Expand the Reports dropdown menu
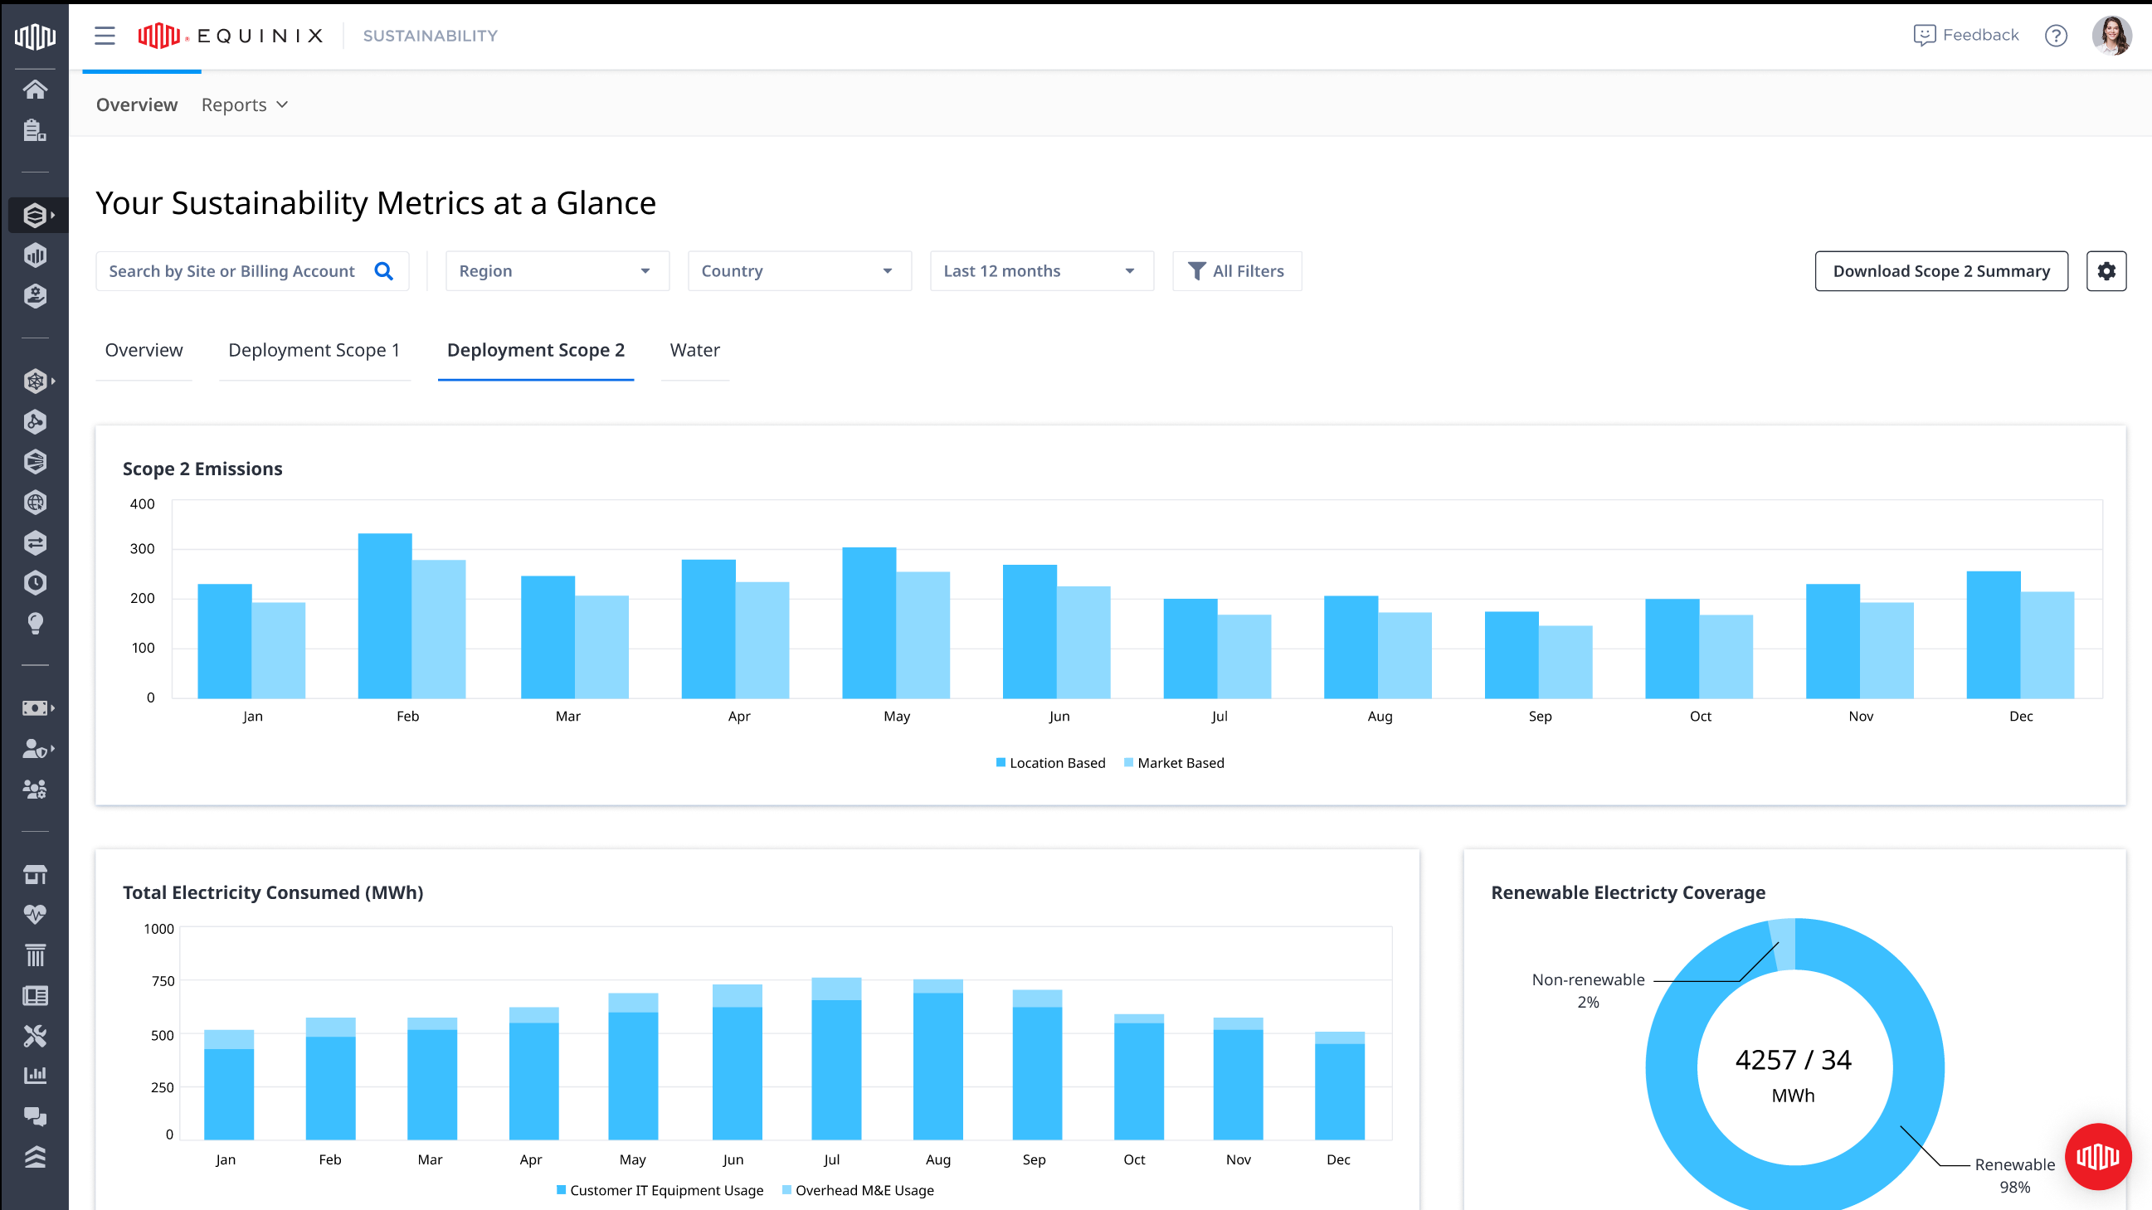 [244, 104]
